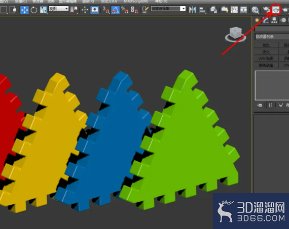
Task: Open the 图形编辑器 menu
Action: point(67,2)
